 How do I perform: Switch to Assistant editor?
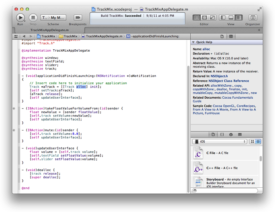click(x=204, y=18)
